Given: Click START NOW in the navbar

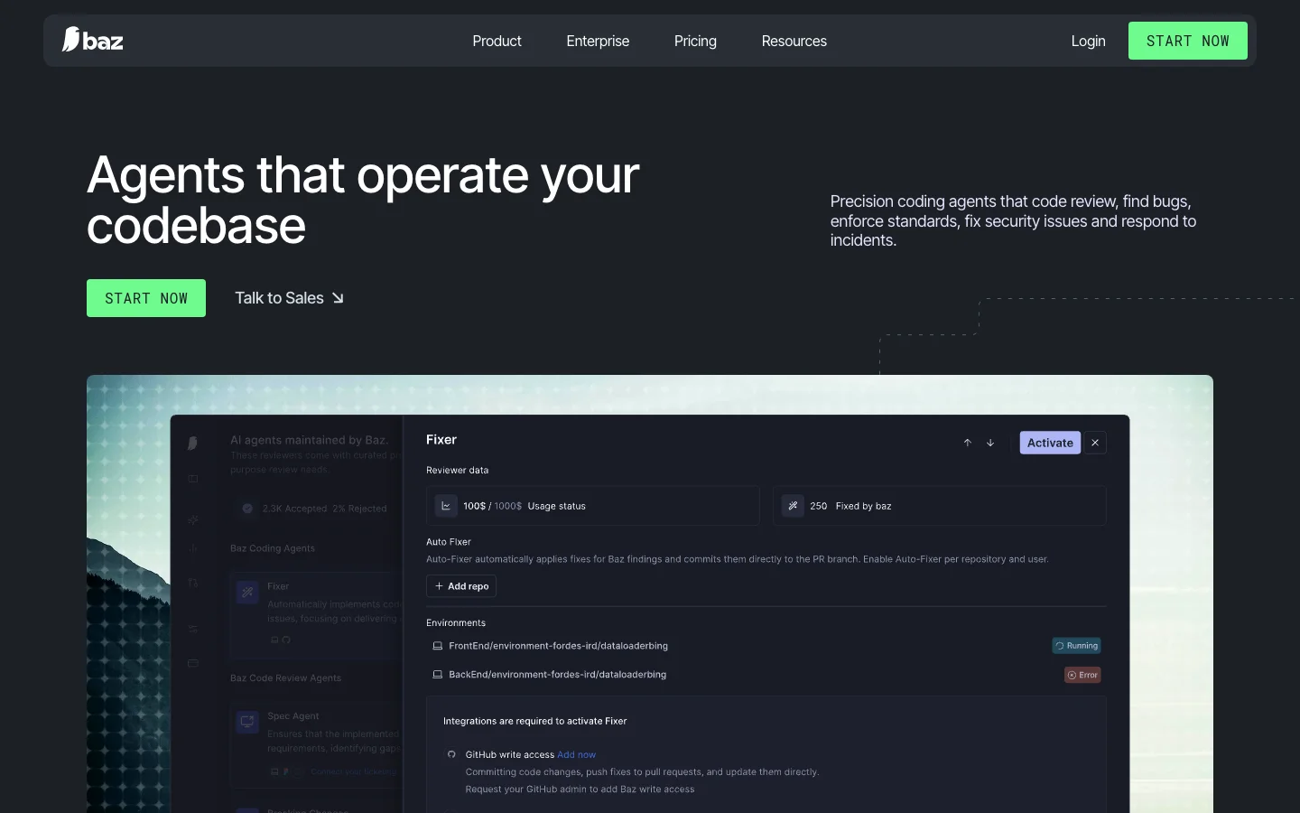Looking at the screenshot, I should click(1188, 41).
